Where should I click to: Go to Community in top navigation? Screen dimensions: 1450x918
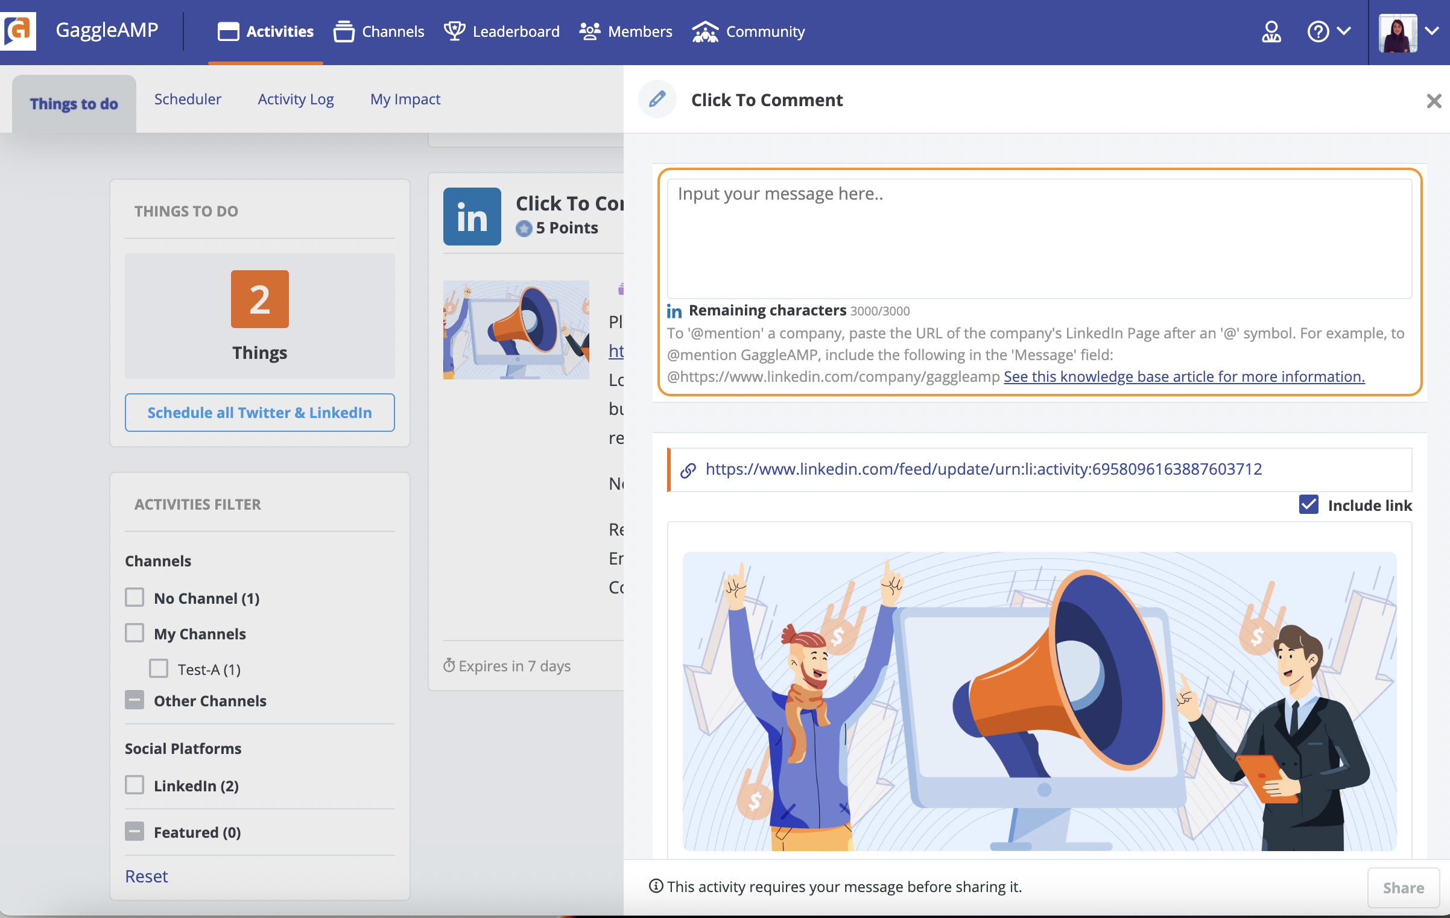[748, 31]
